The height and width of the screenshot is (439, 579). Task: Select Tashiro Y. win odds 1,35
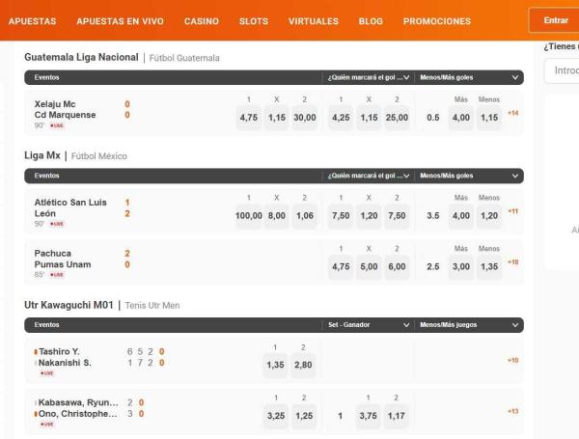tap(275, 365)
